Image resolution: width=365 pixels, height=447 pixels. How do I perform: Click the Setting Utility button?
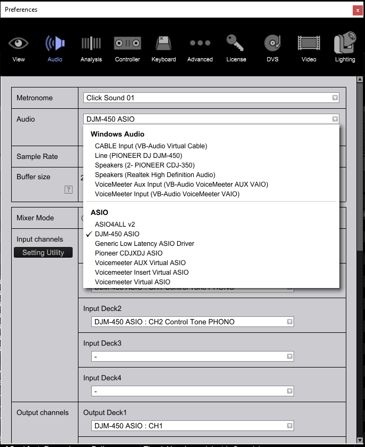point(43,253)
